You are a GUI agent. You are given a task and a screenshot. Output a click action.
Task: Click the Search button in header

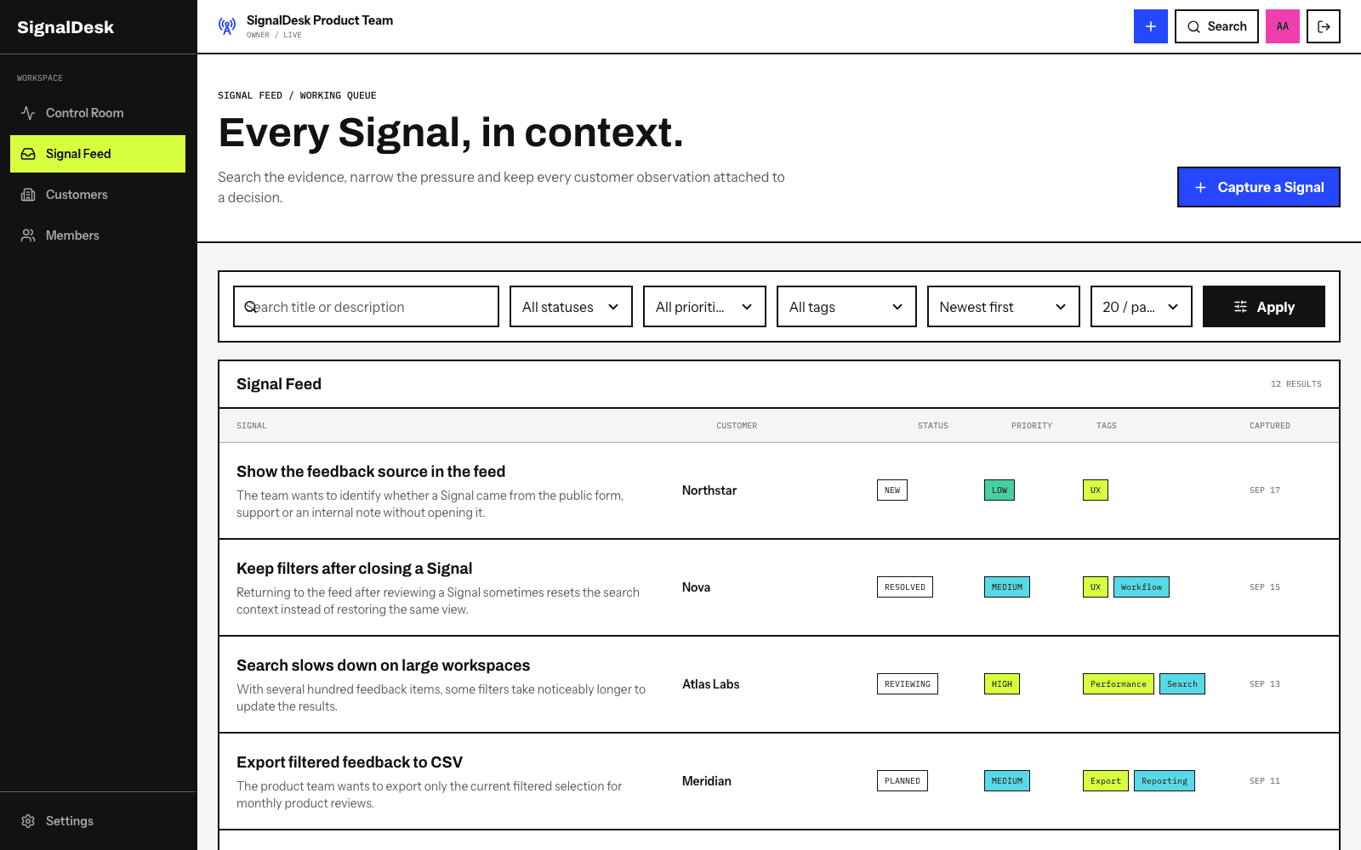pos(1216,26)
